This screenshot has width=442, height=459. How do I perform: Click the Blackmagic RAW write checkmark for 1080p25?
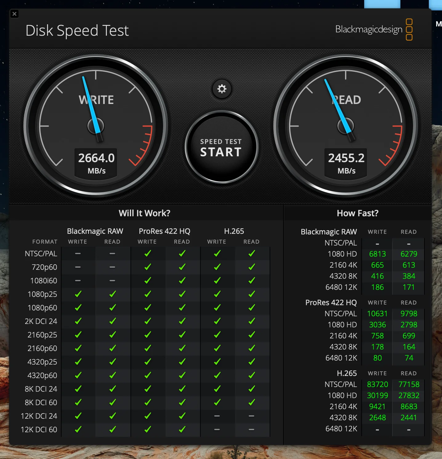coord(78,294)
